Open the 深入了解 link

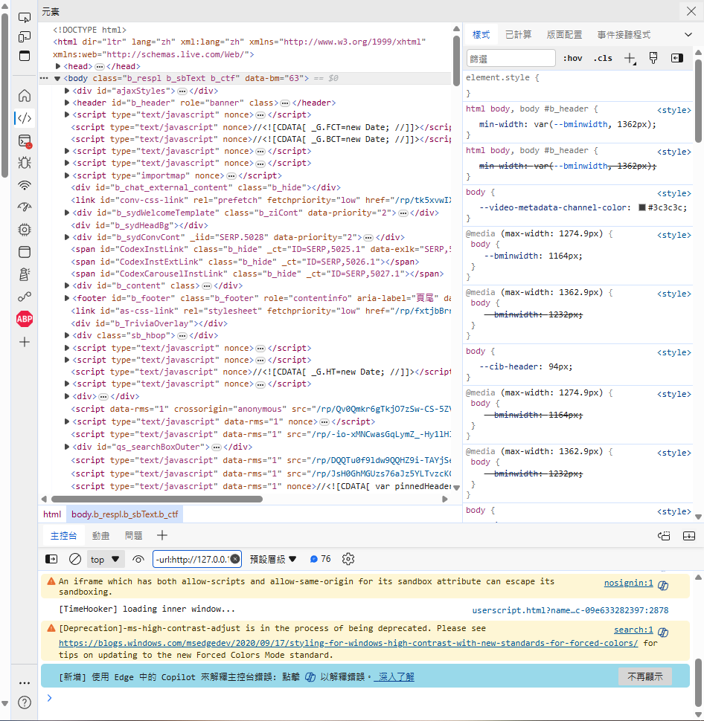pos(394,677)
